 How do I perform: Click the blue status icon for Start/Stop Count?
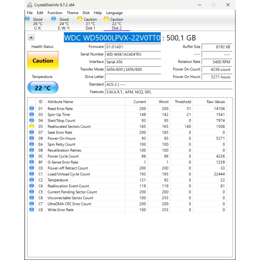point(32,120)
